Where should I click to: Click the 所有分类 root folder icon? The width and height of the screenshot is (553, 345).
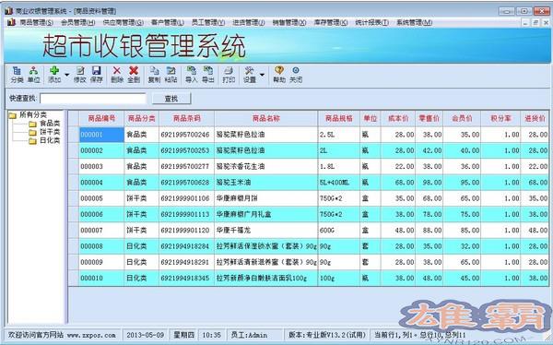pyautogui.click(x=13, y=115)
